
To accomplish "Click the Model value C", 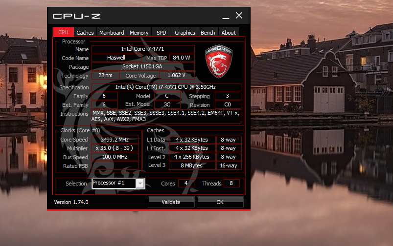I will point(167,96).
